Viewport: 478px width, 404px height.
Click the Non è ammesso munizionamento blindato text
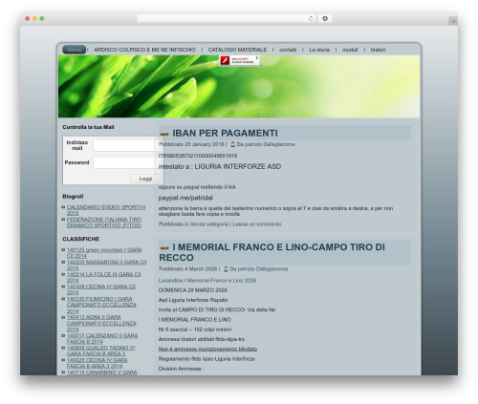pyautogui.click(x=207, y=349)
